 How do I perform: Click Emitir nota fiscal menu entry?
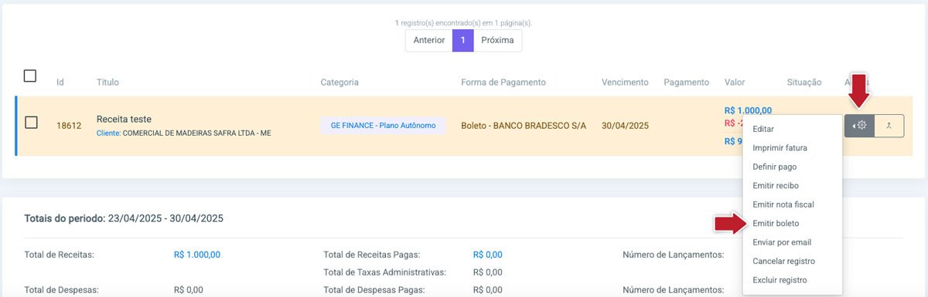tap(783, 204)
